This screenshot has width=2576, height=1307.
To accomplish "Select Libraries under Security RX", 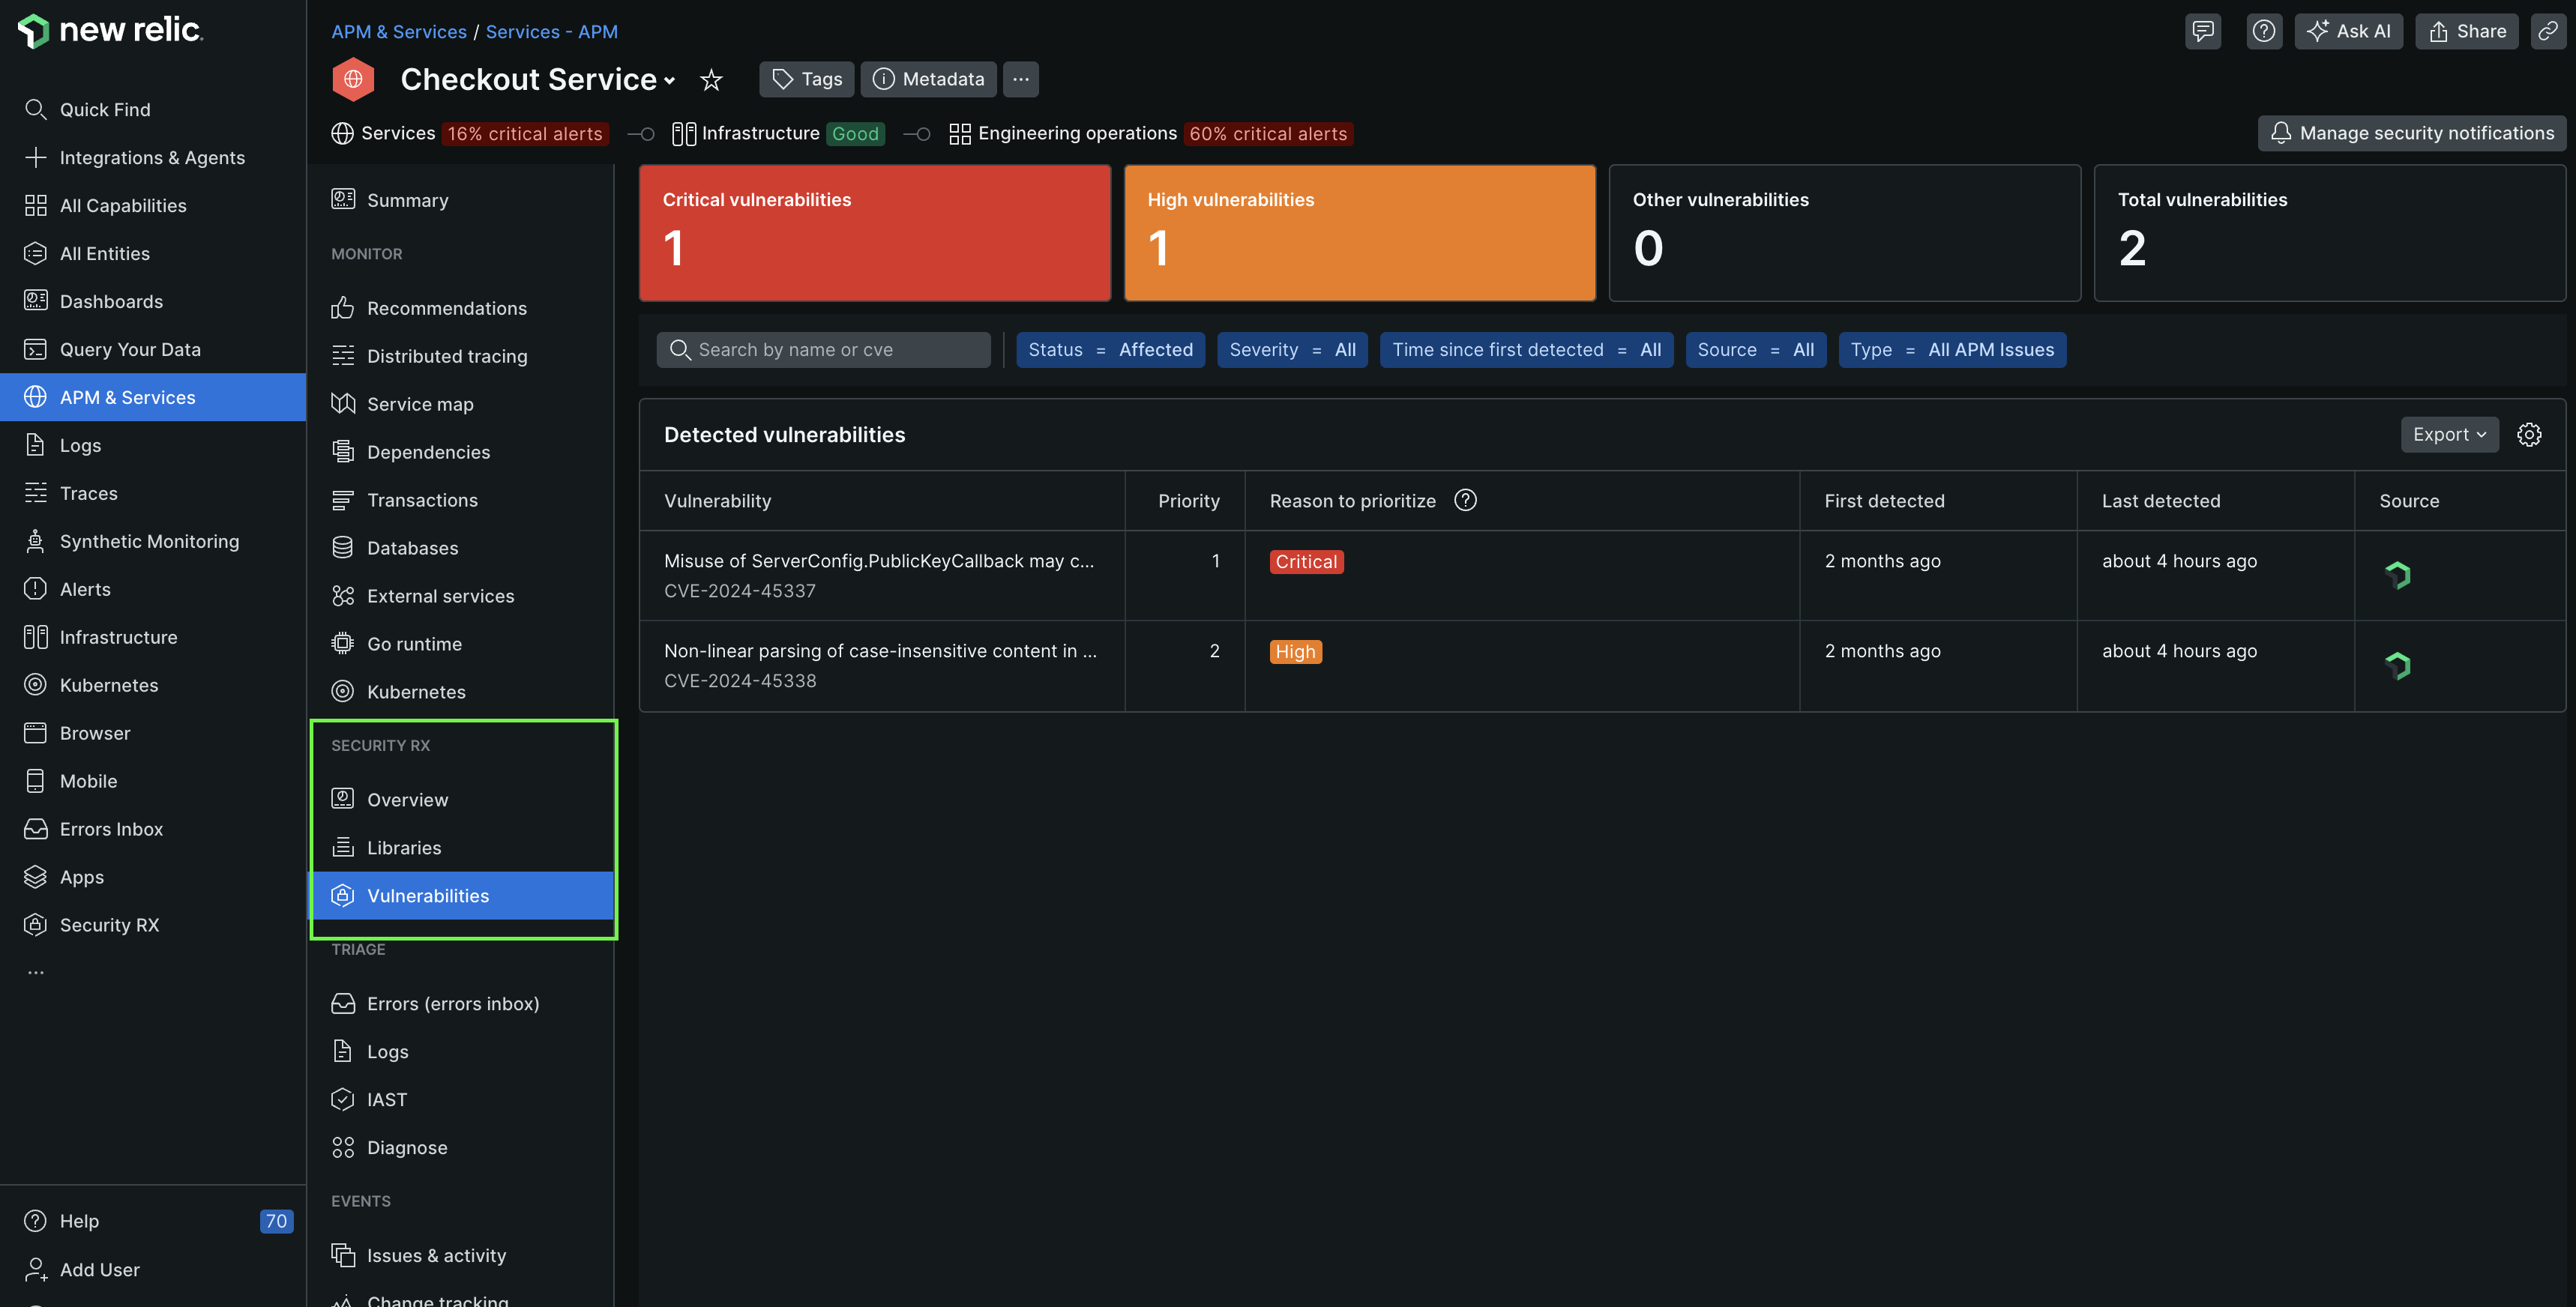I will pyautogui.click(x=404, y=848).
